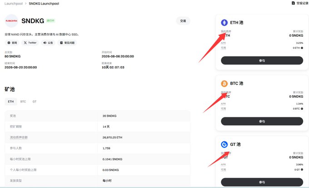Click the Bitcoin icon in BTC 池 card
Screen dimensions: 309x188
pos(224,83)
